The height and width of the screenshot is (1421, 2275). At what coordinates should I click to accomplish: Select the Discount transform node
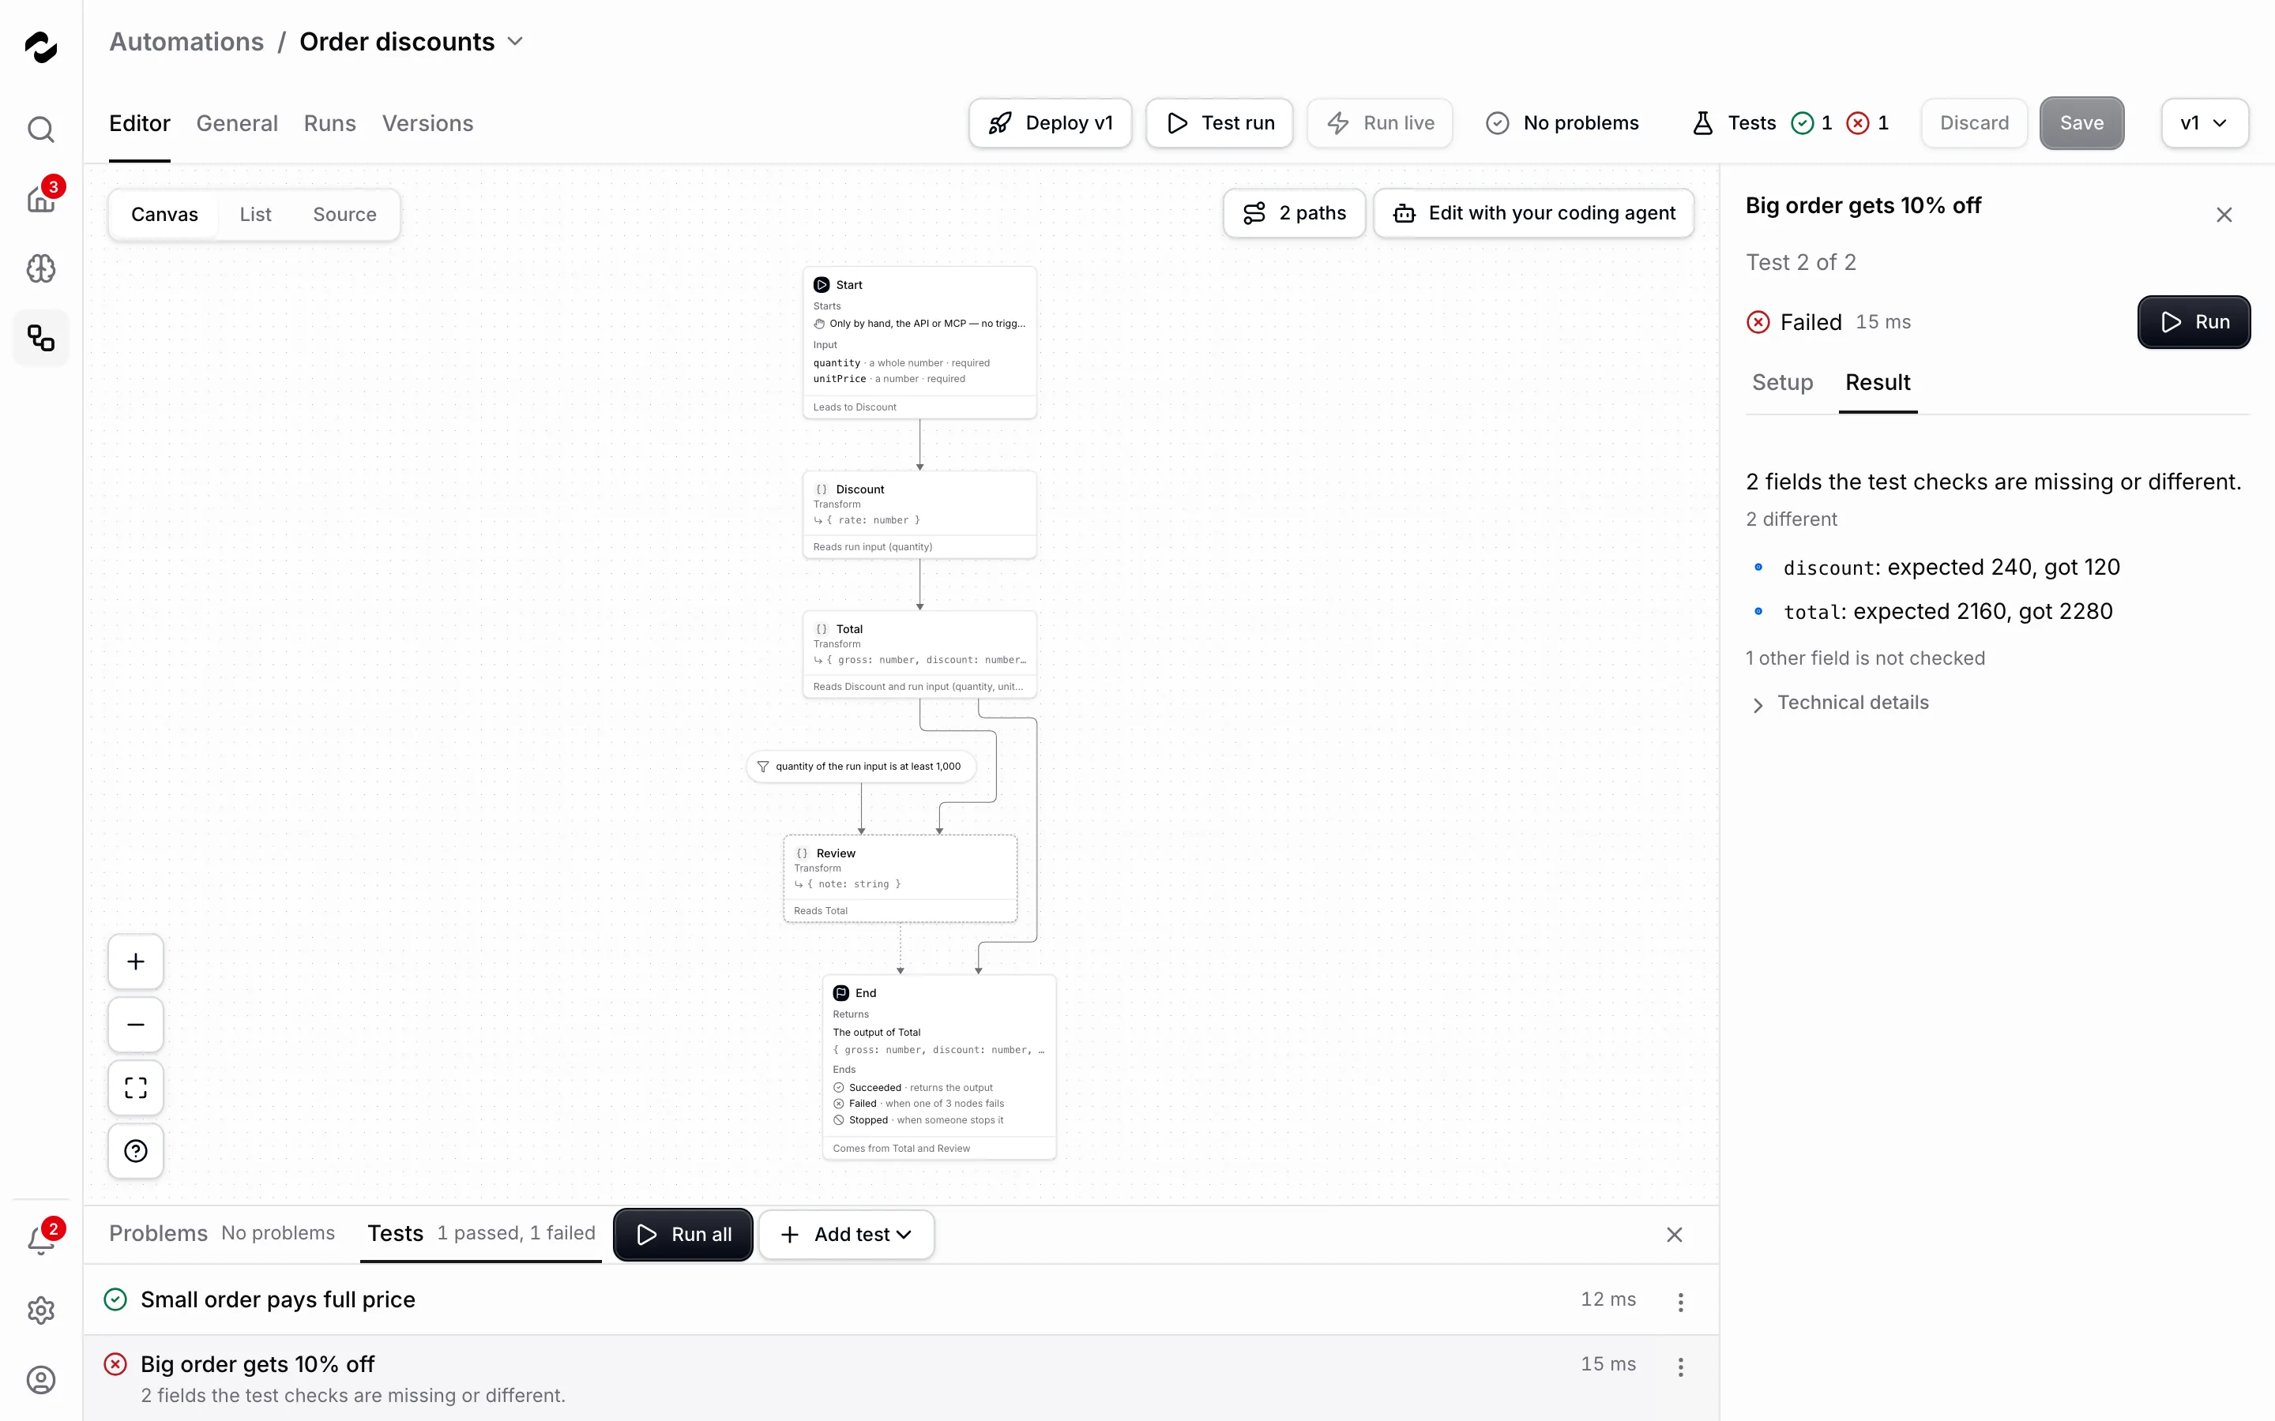coord(919,515)
